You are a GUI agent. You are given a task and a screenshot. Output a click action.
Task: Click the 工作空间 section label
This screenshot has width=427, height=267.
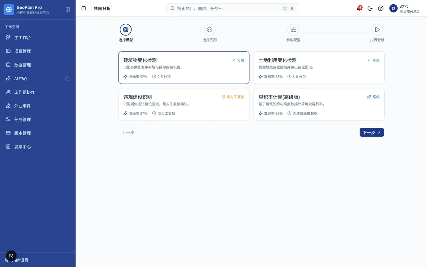[12, 27]
